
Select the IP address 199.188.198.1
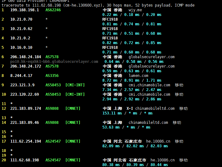coord(25,10)
